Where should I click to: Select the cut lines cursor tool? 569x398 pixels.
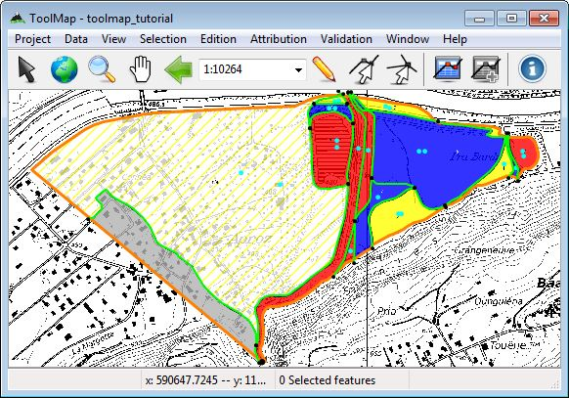coord(402,69)
